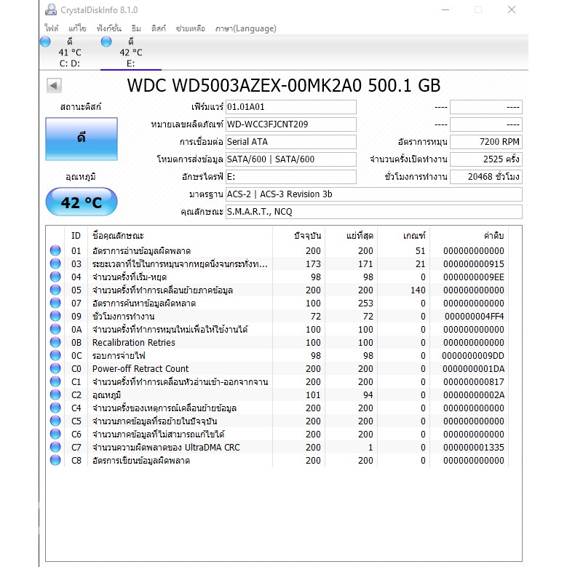Open the ฟังก์ชั่น menu
Viewport: 567px width, 567px height.
click(x=108, y=28)
